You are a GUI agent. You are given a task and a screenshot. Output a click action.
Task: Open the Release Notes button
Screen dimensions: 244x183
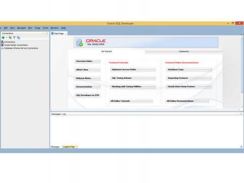87,78
